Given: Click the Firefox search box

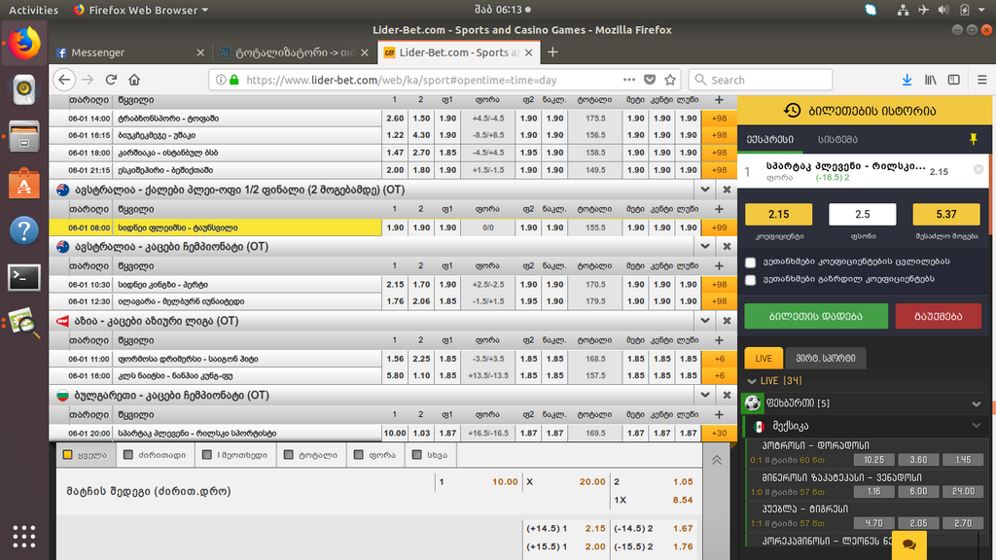Looking at the screenshot, I should (761, 80).
